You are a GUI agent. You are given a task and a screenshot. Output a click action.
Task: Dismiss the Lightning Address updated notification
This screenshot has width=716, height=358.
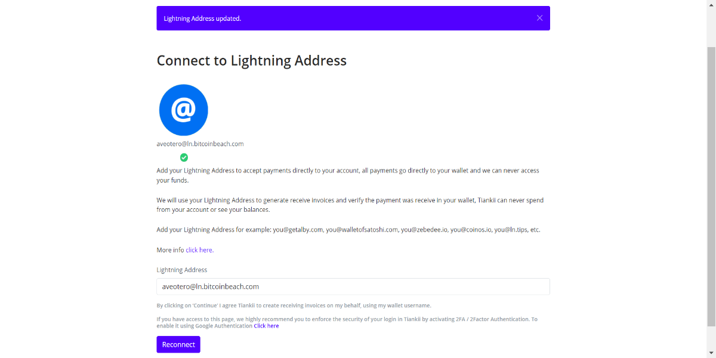539,18
